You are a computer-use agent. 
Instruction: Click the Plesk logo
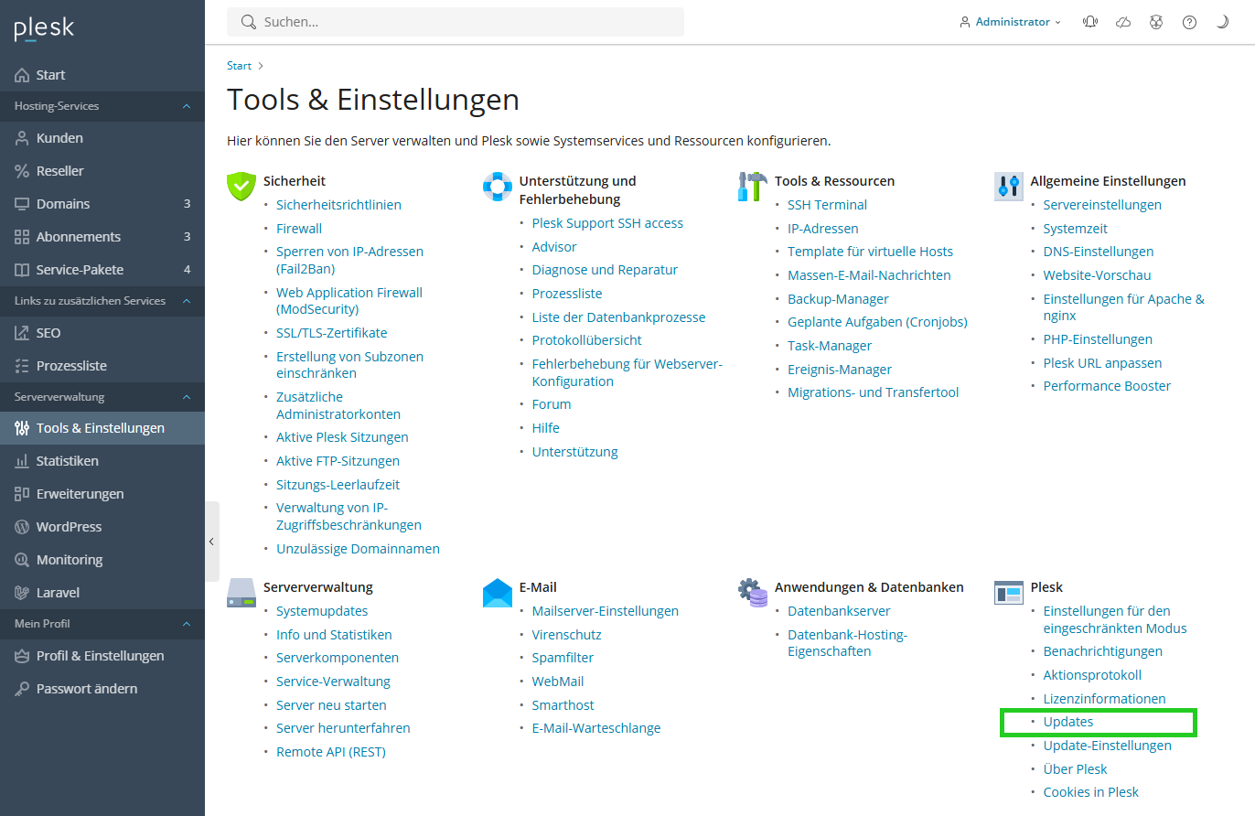point(44,29)
